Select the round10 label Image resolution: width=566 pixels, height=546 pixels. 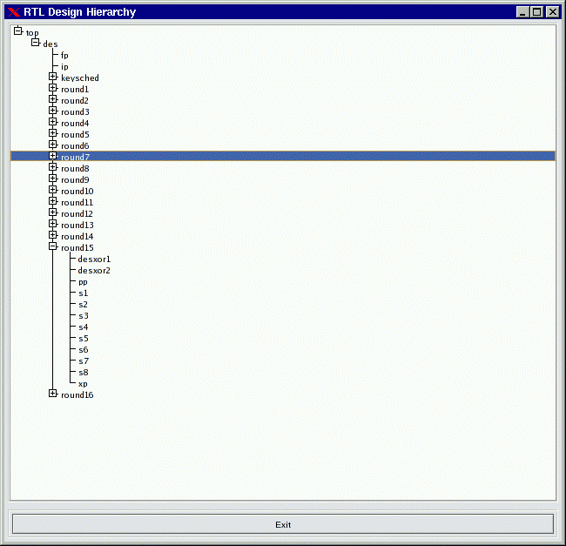(x=77, y=191)
